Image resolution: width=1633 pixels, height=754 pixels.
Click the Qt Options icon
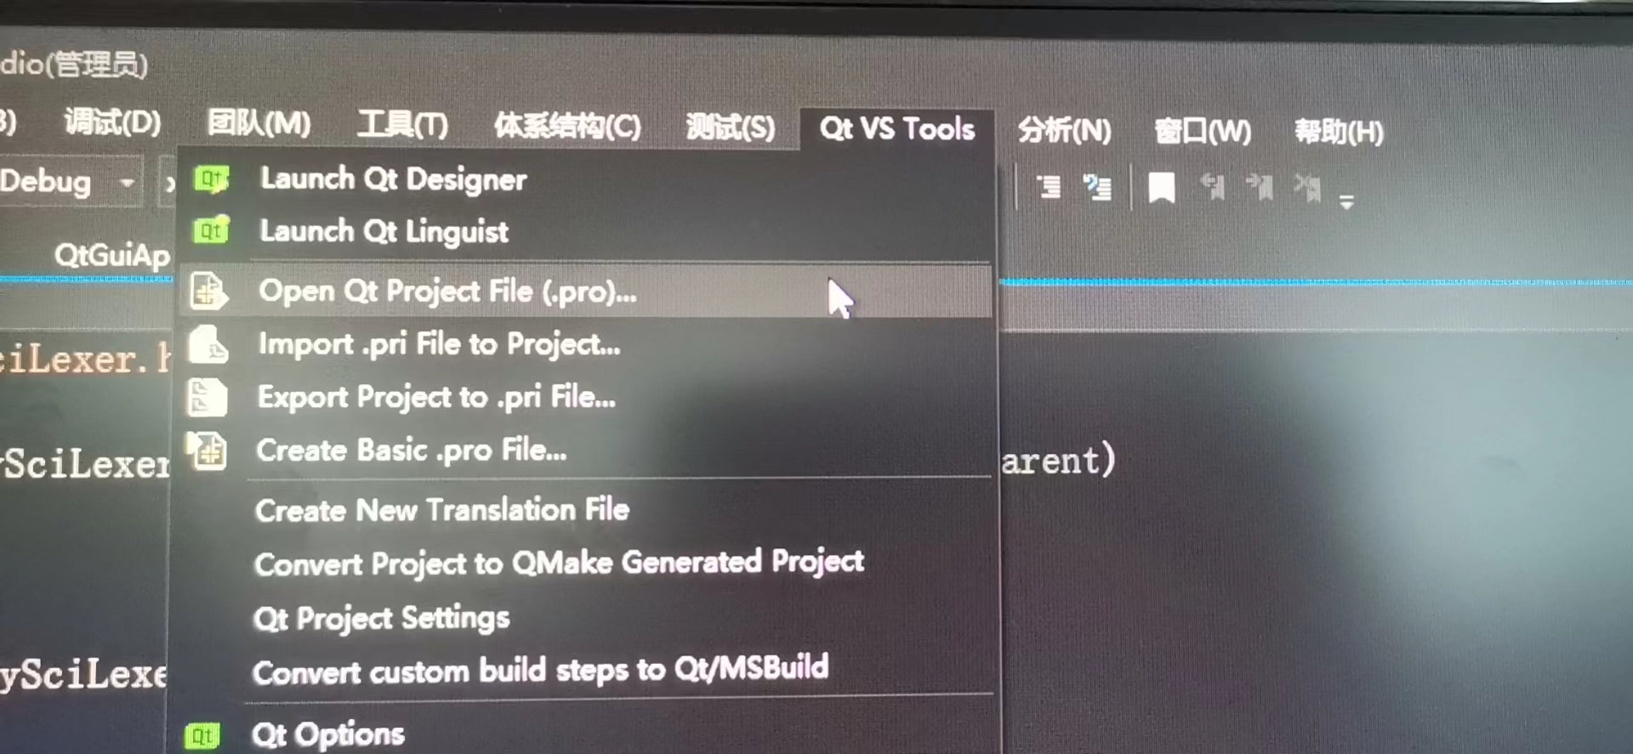tap(202, 734)
